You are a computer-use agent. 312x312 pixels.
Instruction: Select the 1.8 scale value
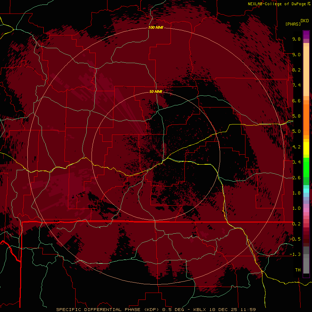coord(296,193)
